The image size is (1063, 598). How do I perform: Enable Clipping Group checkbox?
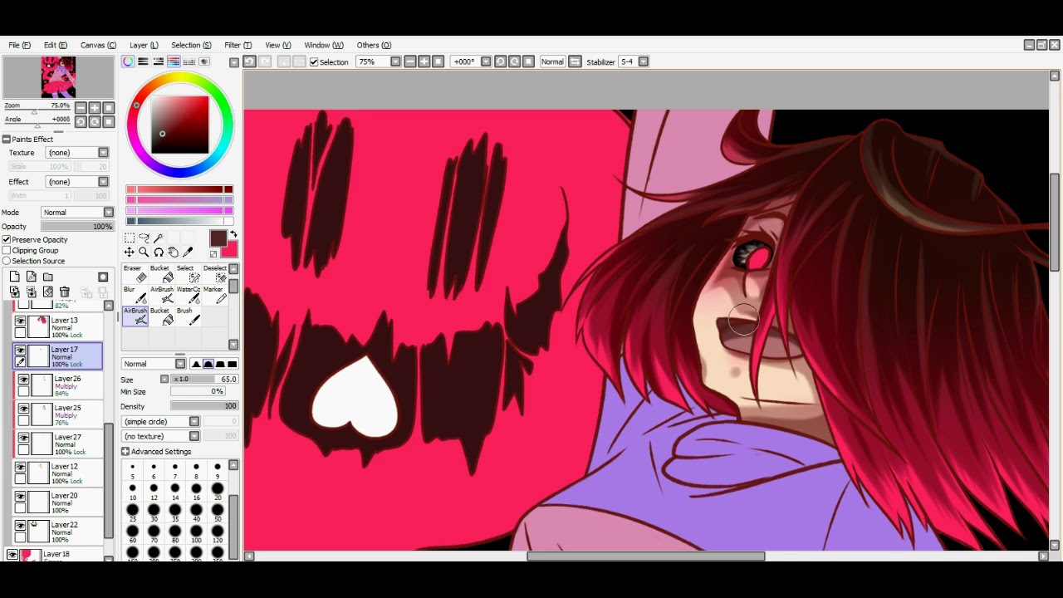click(x=7, y=250)
